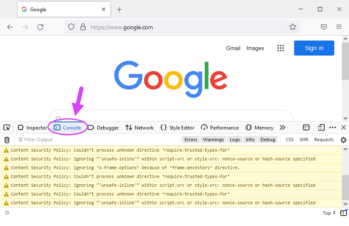Click the Google logo
The height and width of the screenshot is (226, 349).
(x=171, y=79)
